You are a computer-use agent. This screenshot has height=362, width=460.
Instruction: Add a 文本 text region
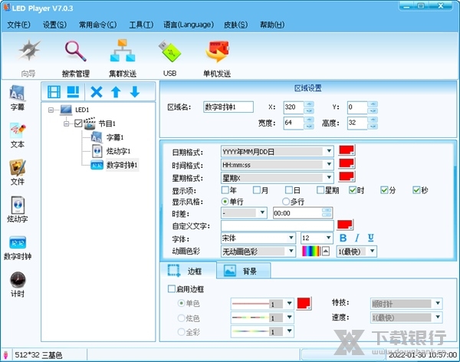coord(18,135)
